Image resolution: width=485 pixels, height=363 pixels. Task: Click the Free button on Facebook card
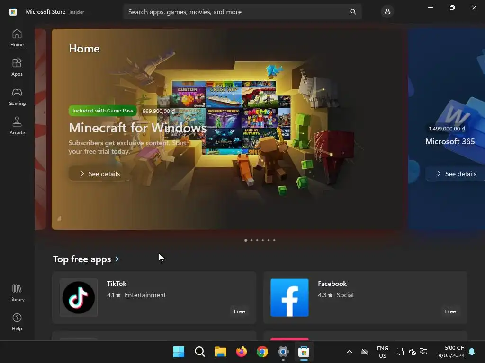click(450, 311)
